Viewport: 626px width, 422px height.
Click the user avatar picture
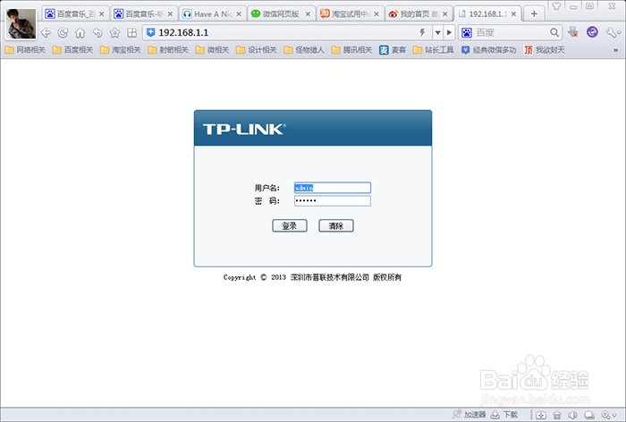coord(21,23)
